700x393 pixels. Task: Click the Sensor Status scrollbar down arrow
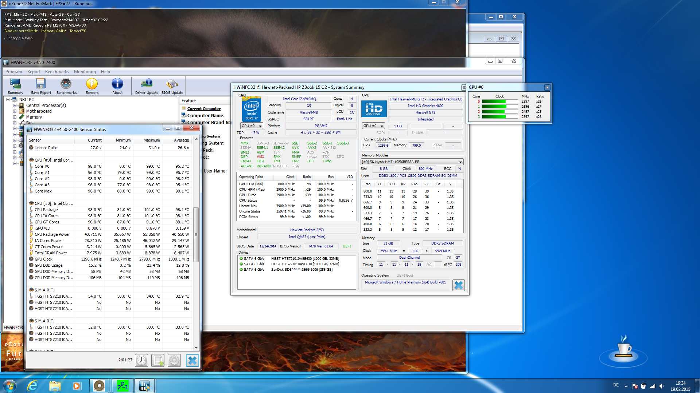coord(196,348)
